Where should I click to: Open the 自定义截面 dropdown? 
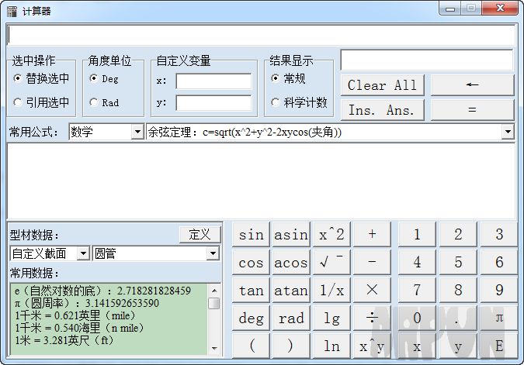(x=83, y=254)
